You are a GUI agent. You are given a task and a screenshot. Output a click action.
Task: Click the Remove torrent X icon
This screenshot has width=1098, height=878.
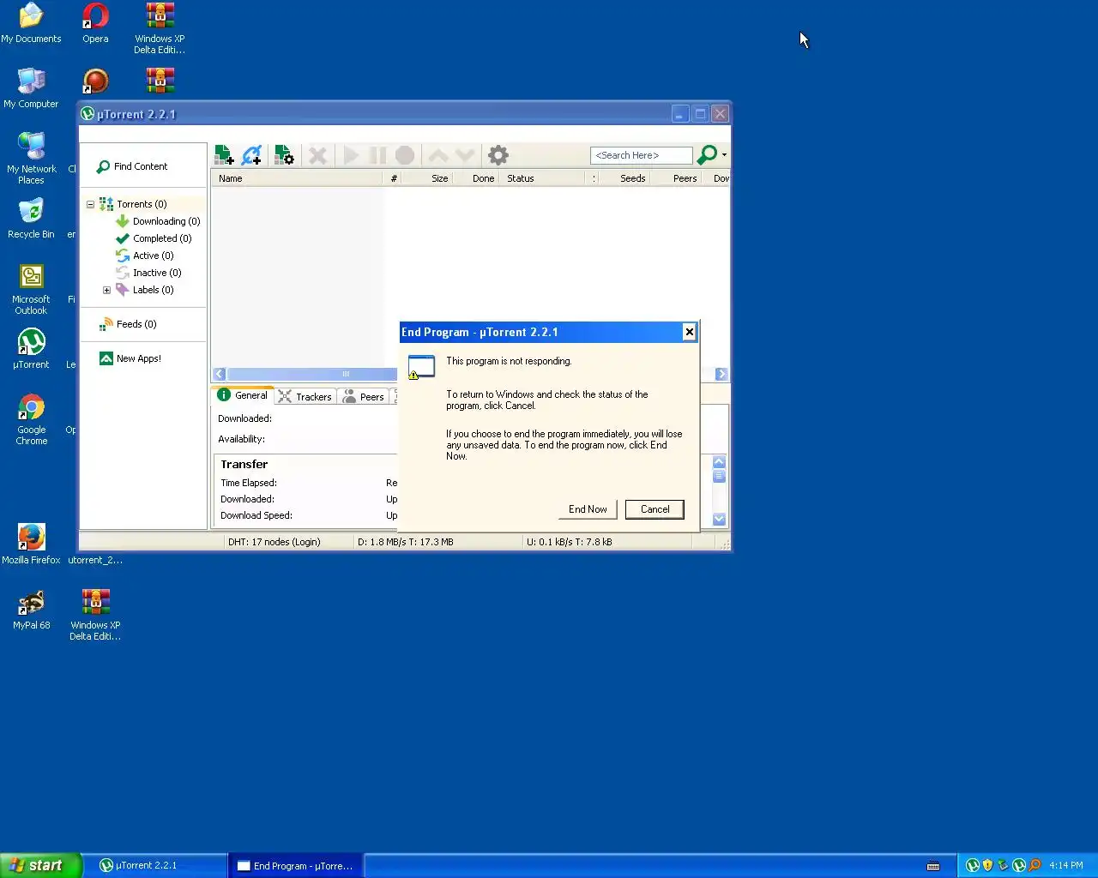tap(317, 155)
